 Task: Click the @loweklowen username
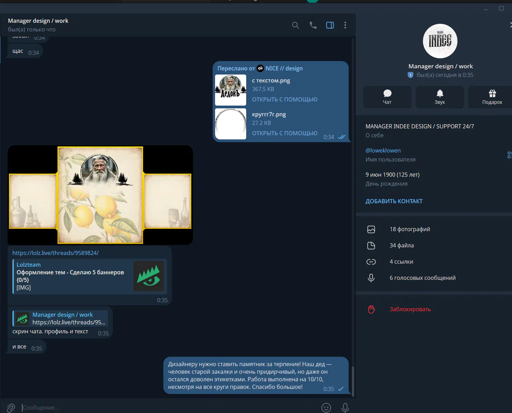383,150
